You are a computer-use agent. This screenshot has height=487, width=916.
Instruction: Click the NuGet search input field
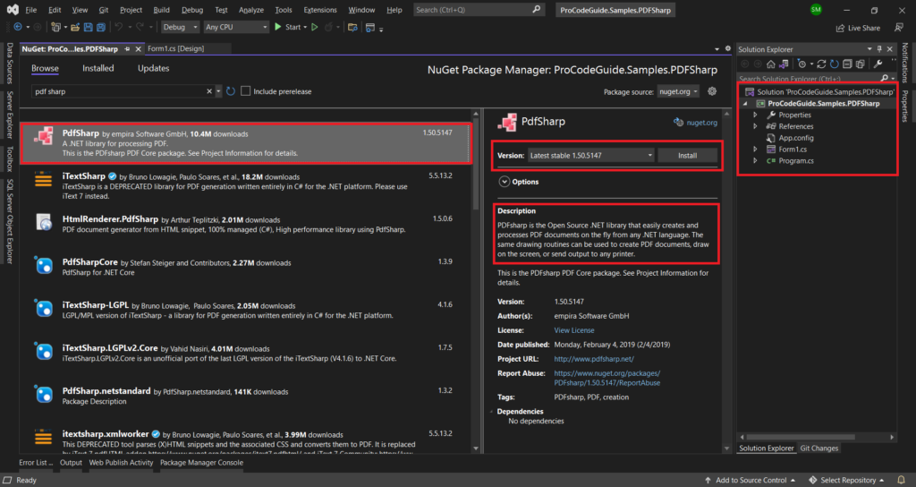click(x=119, y=91)
